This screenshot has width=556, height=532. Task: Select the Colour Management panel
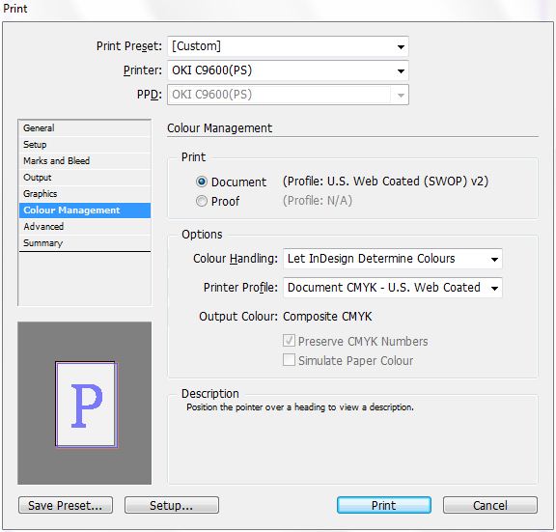coord(85,210)
